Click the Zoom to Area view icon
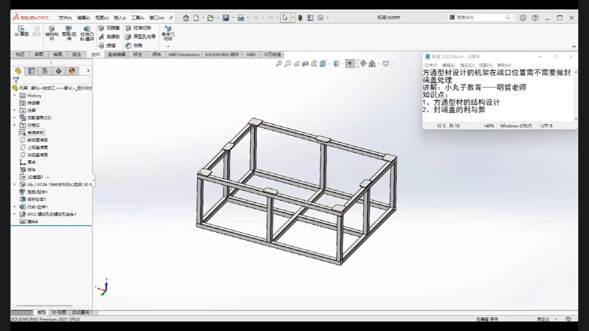 288,63
